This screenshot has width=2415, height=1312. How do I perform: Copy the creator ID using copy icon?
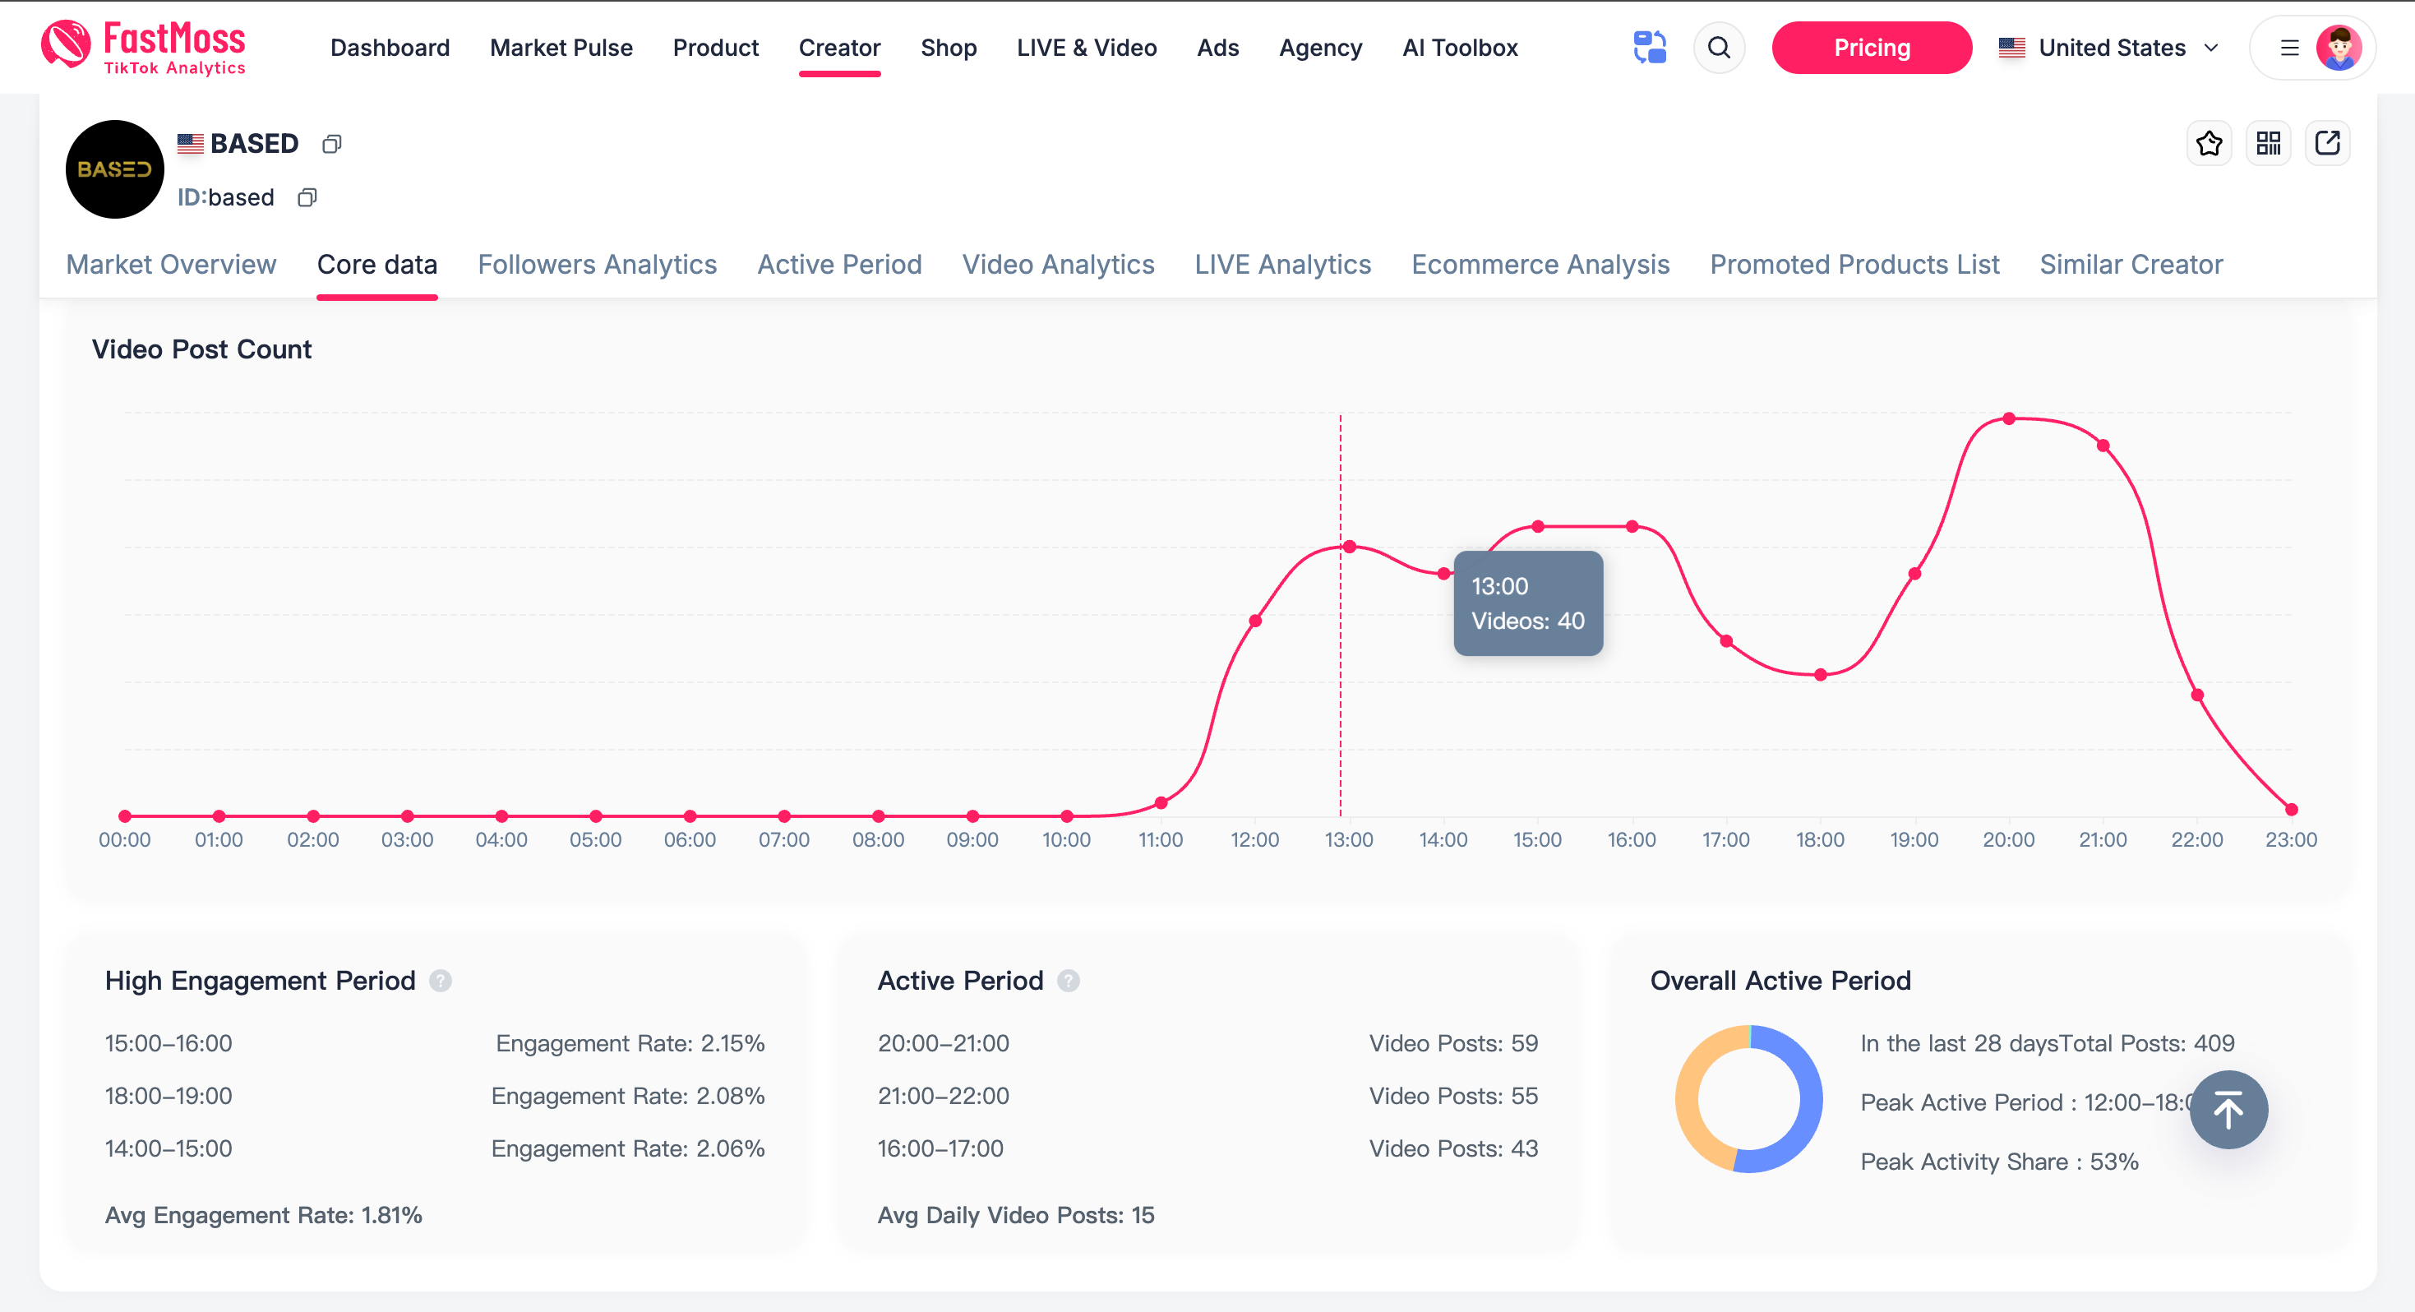(307, 198)
